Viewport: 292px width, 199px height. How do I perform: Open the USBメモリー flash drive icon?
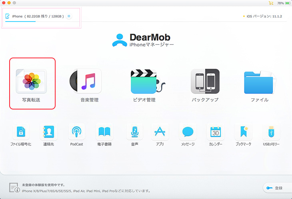tap(271, 132)
